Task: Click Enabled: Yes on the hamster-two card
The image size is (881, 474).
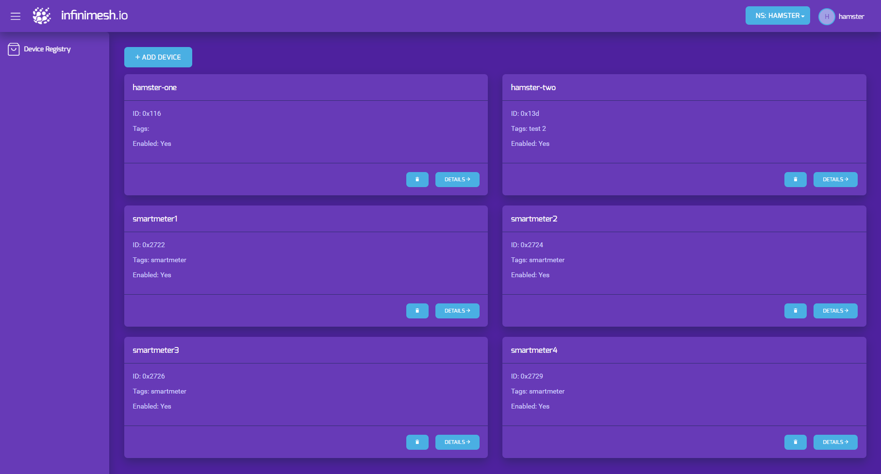Action: point(530,143)
